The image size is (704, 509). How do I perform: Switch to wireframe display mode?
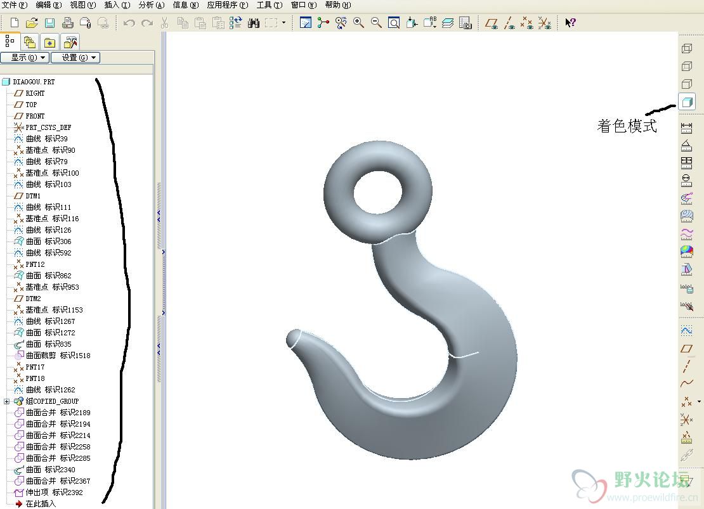click(x=686, y=48)
